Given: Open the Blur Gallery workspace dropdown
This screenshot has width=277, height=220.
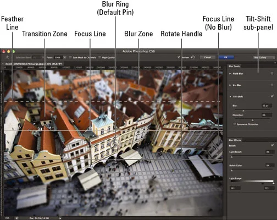Looking at the screenshot, I should point(264,57).
